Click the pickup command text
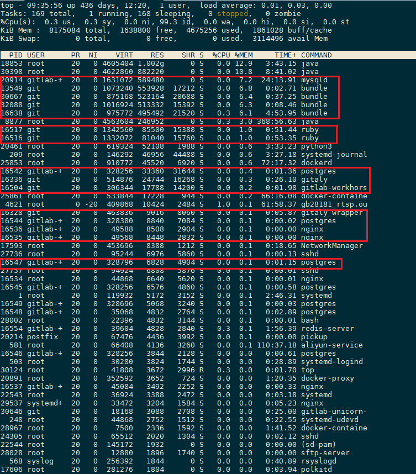The image size is (416, 474). coord(314,337)
